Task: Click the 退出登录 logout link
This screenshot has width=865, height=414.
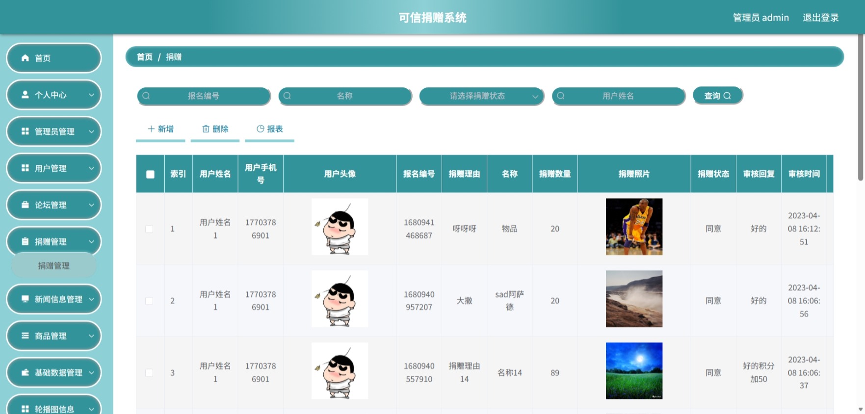Action: pos(820,18)
